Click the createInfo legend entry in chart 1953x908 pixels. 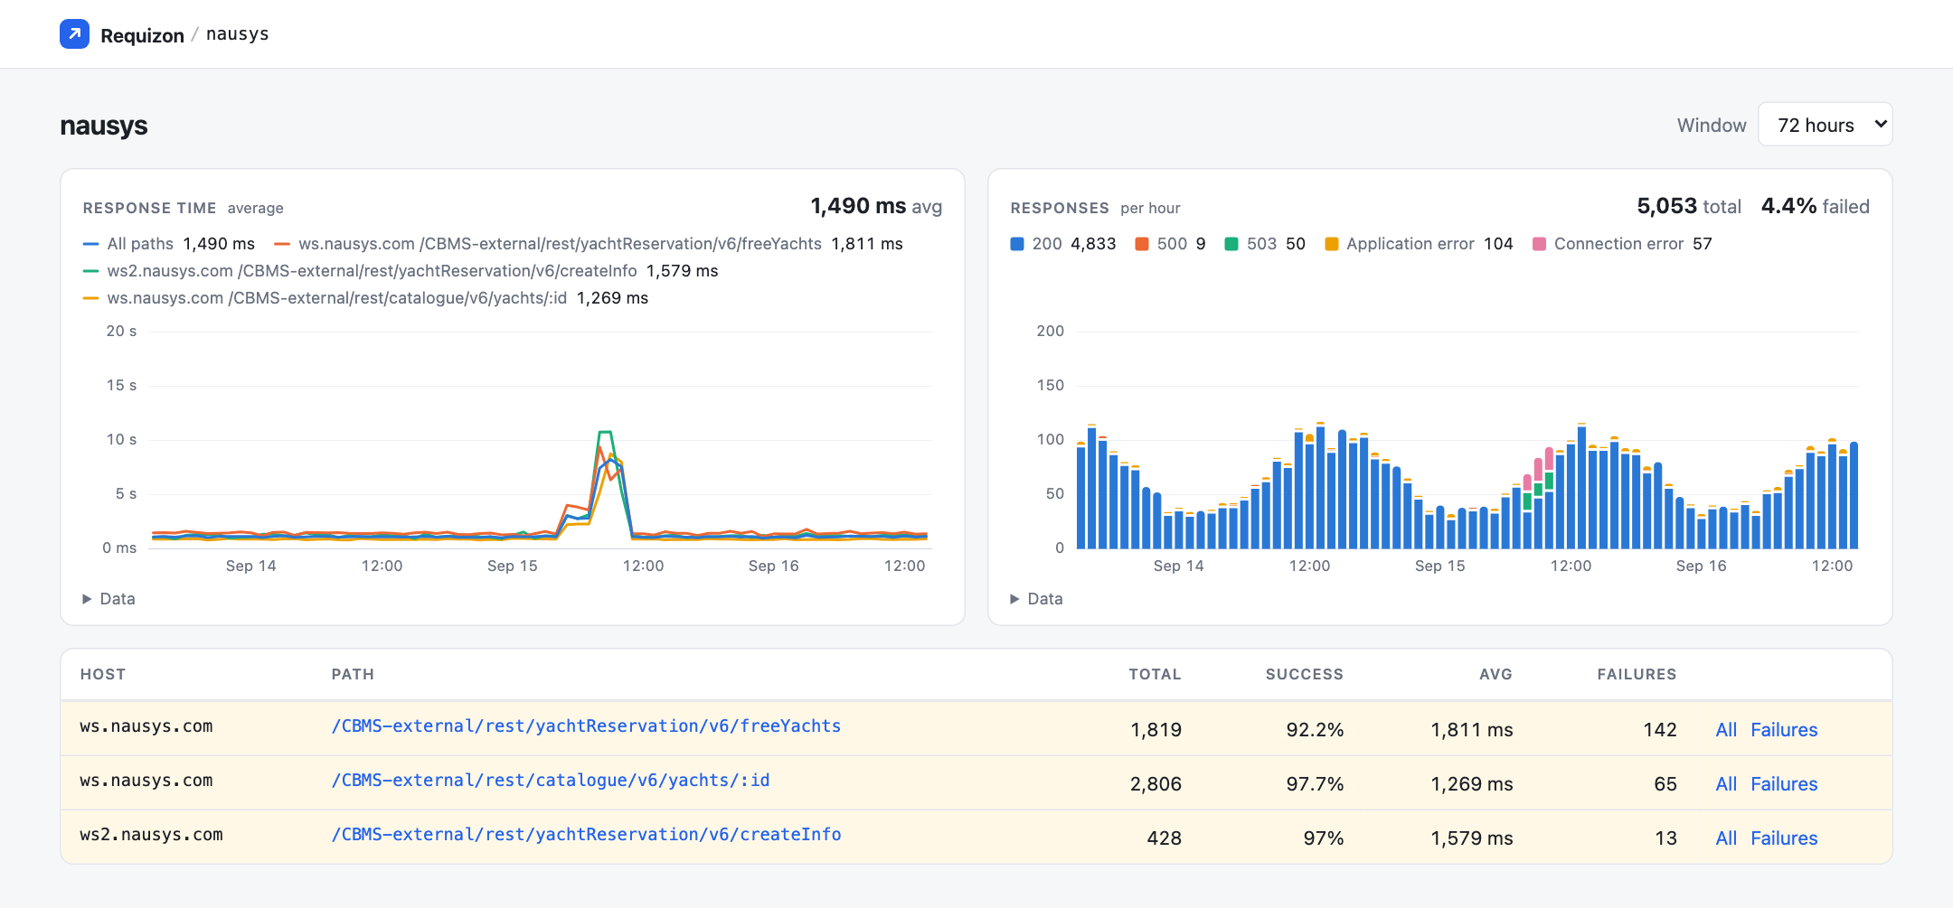pyautogui.click(x=401, y=271)
